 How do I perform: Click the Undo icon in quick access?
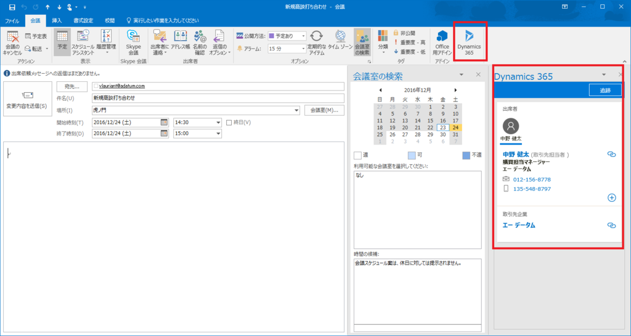pos(24,7)
